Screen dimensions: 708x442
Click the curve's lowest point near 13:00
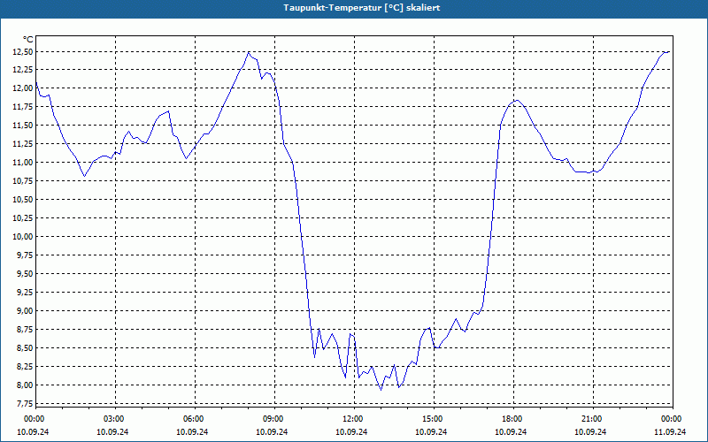(381, 390)
